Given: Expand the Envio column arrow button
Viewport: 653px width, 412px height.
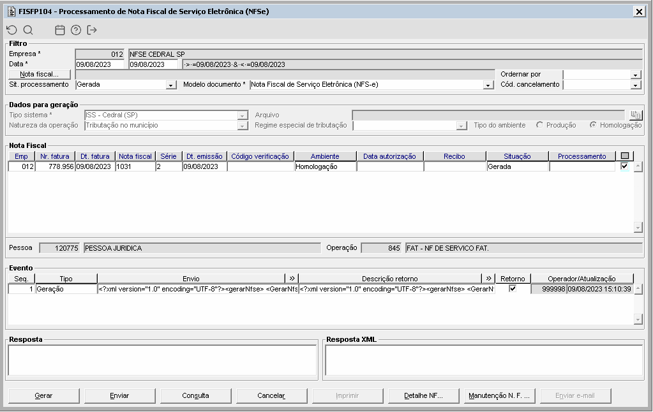Looking at the screenshot, I should point(292,279).
